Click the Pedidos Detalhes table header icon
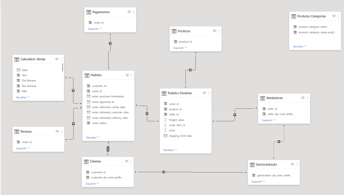The image size is (344, 195). click(164, 94)
